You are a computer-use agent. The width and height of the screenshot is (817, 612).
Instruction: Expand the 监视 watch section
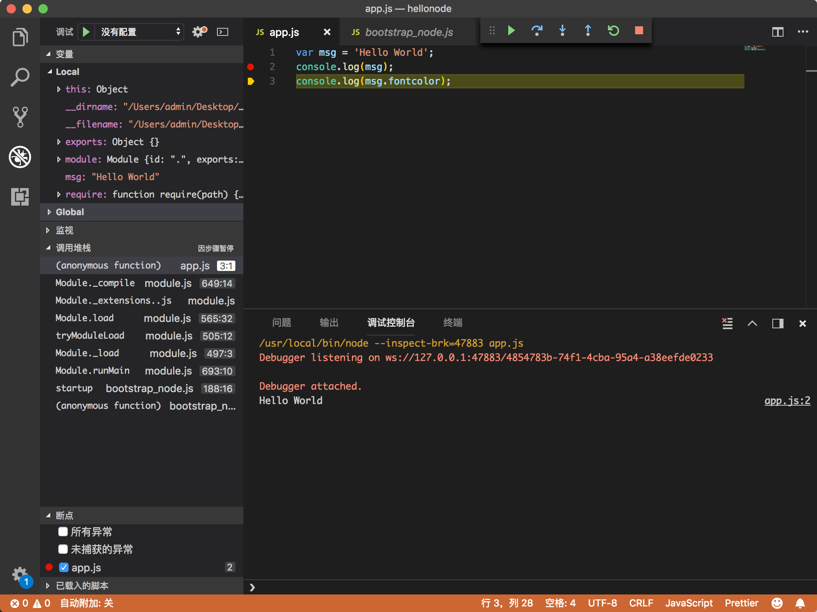[x=64, y=230]
